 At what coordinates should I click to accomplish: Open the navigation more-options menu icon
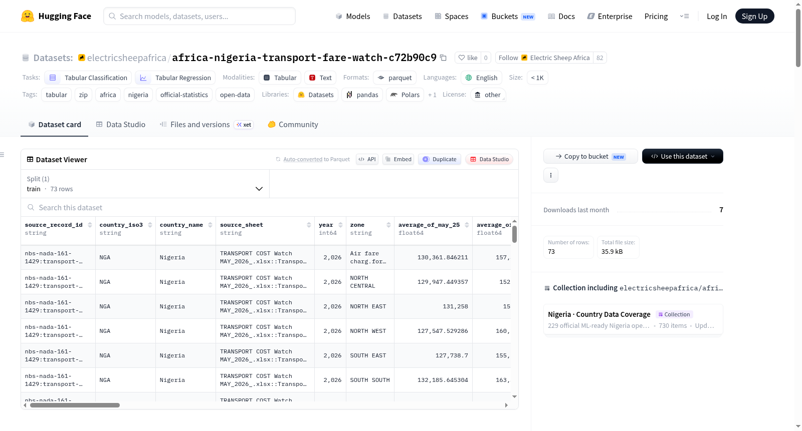[x=684, y=16]
